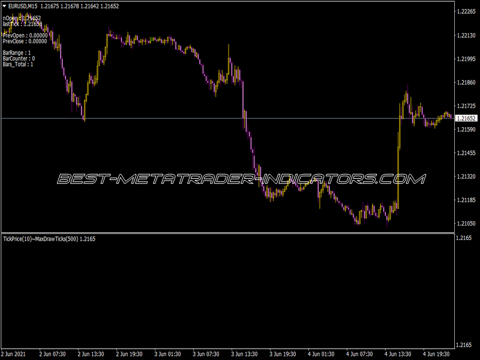Click the horizontal bid price line

tap(228, 118)
